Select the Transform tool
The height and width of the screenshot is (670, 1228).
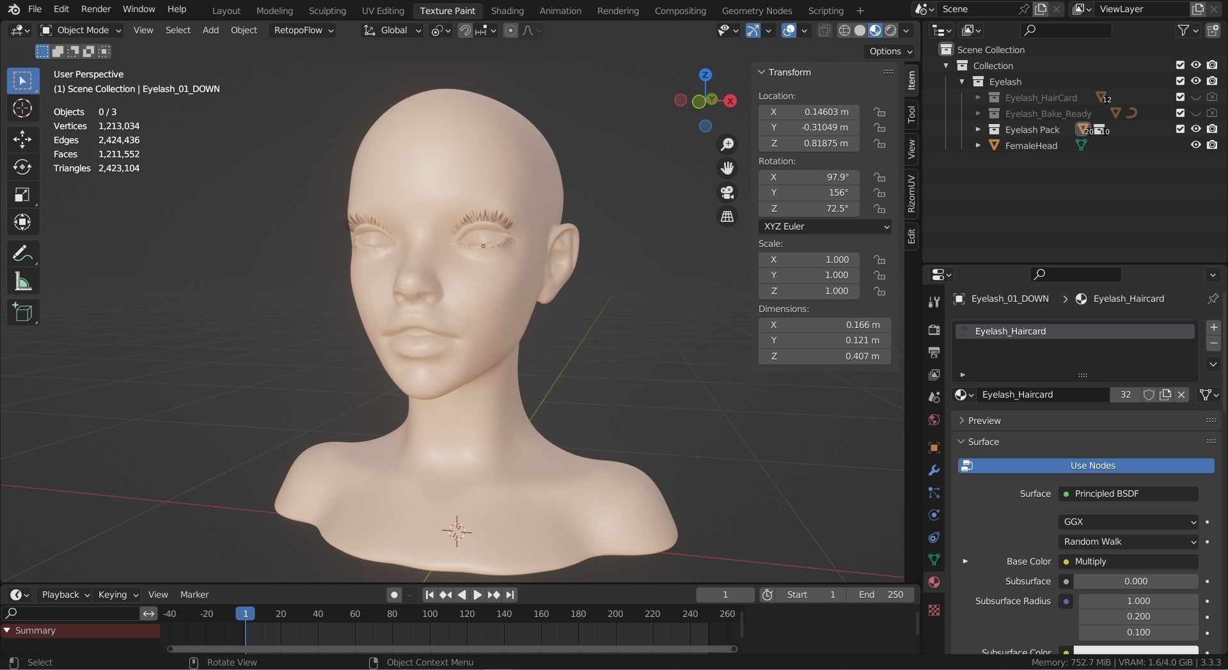[x=22, y=222]
